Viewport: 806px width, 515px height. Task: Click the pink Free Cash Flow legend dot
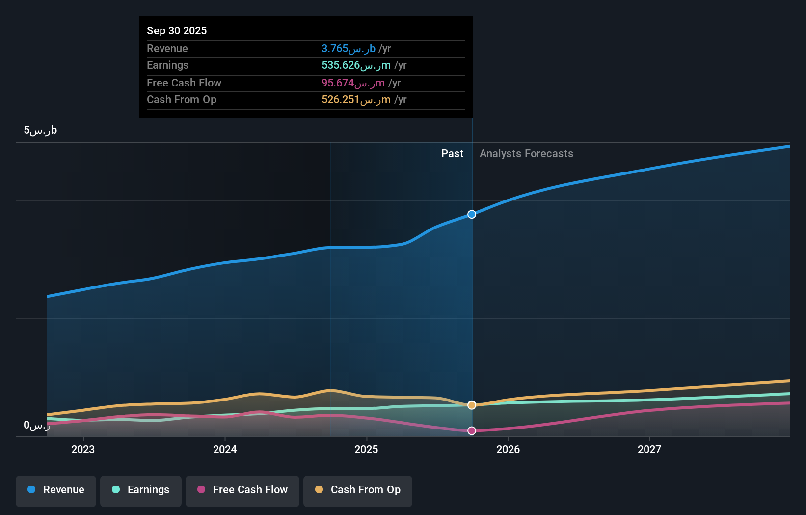(200, 490)
